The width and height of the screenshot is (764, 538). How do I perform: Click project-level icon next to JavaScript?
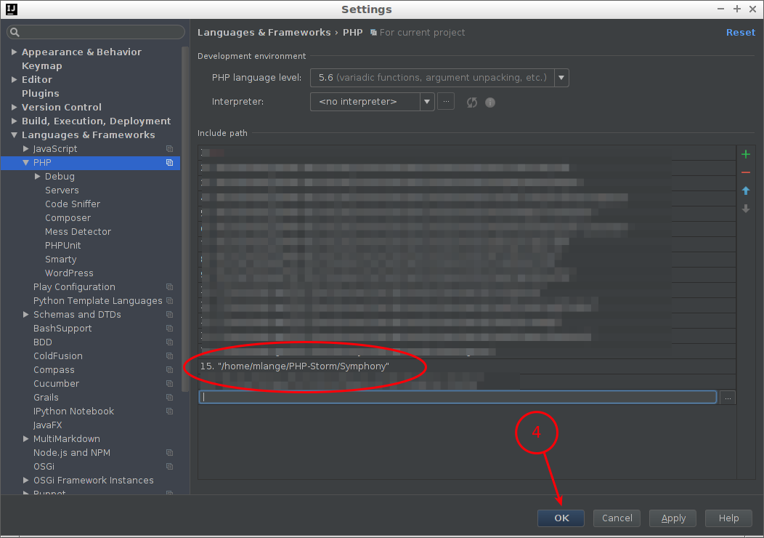(x=169, y=149)
